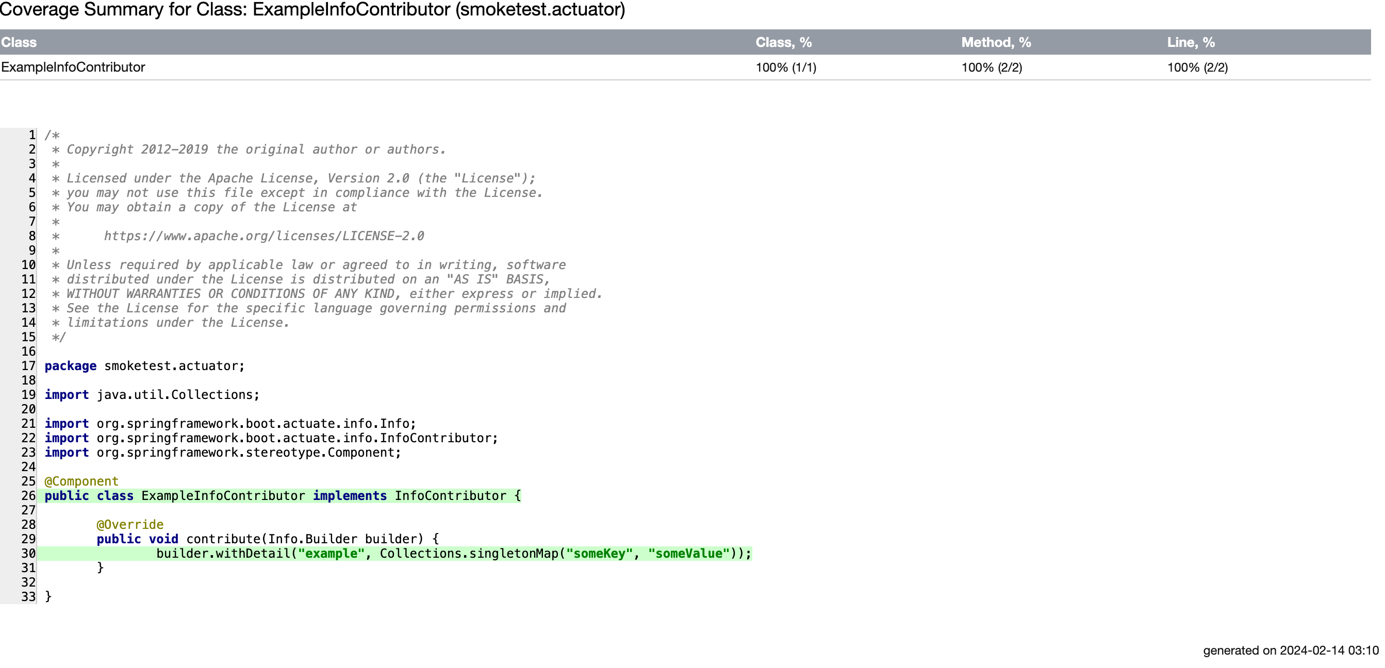The height and width of the screenshot is (668, 1385).
Task: Click the @Override annotation
Action: [129, 525]
